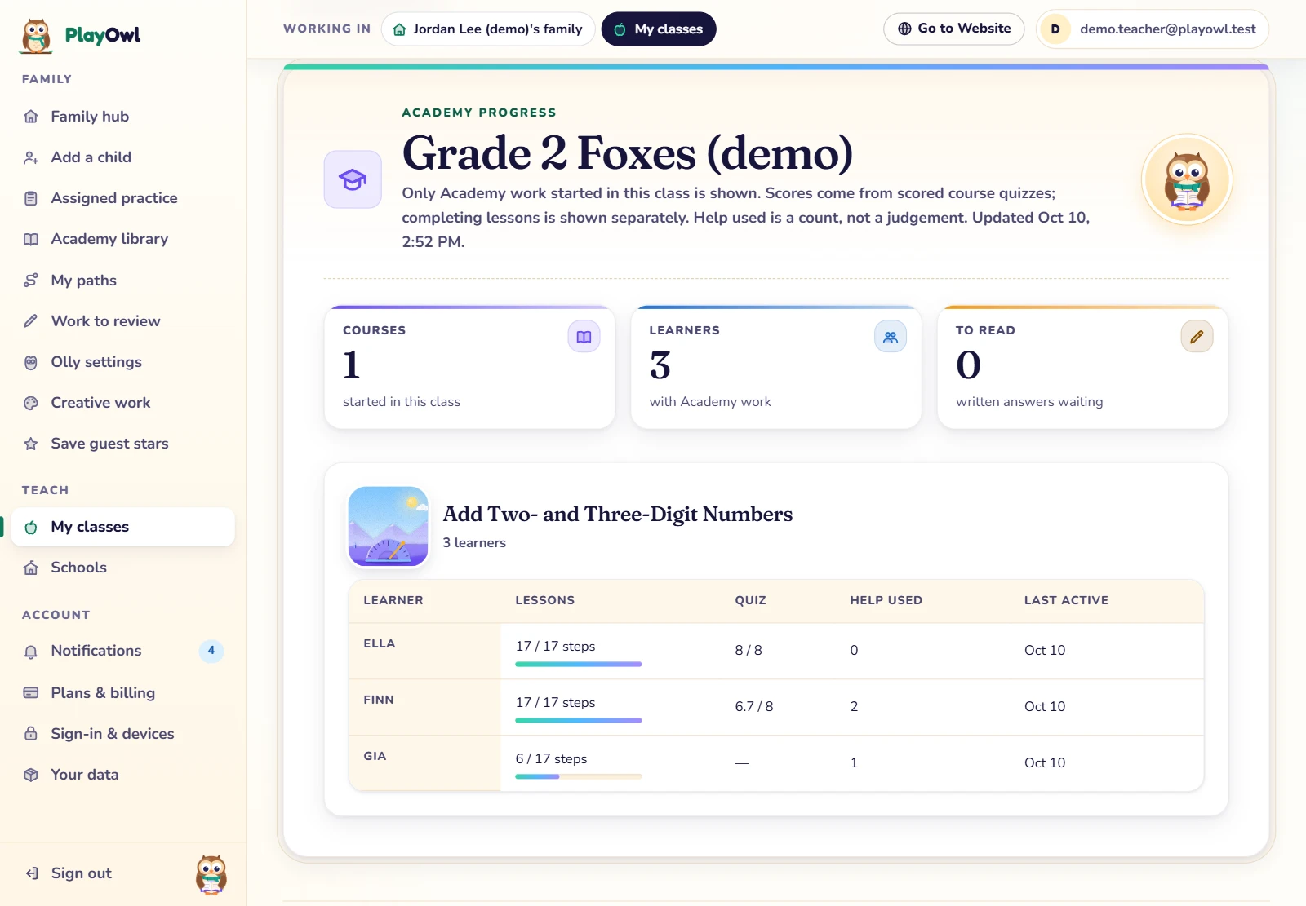Open the demo.teacher@playowl.test account menu
Image resolution: width=1306 pixels, height=906 pixels.
tap(1153, 29)
